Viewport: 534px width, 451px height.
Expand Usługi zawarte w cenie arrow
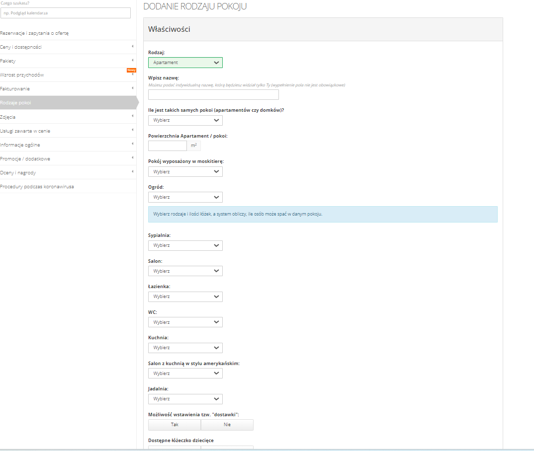(132, 130)
